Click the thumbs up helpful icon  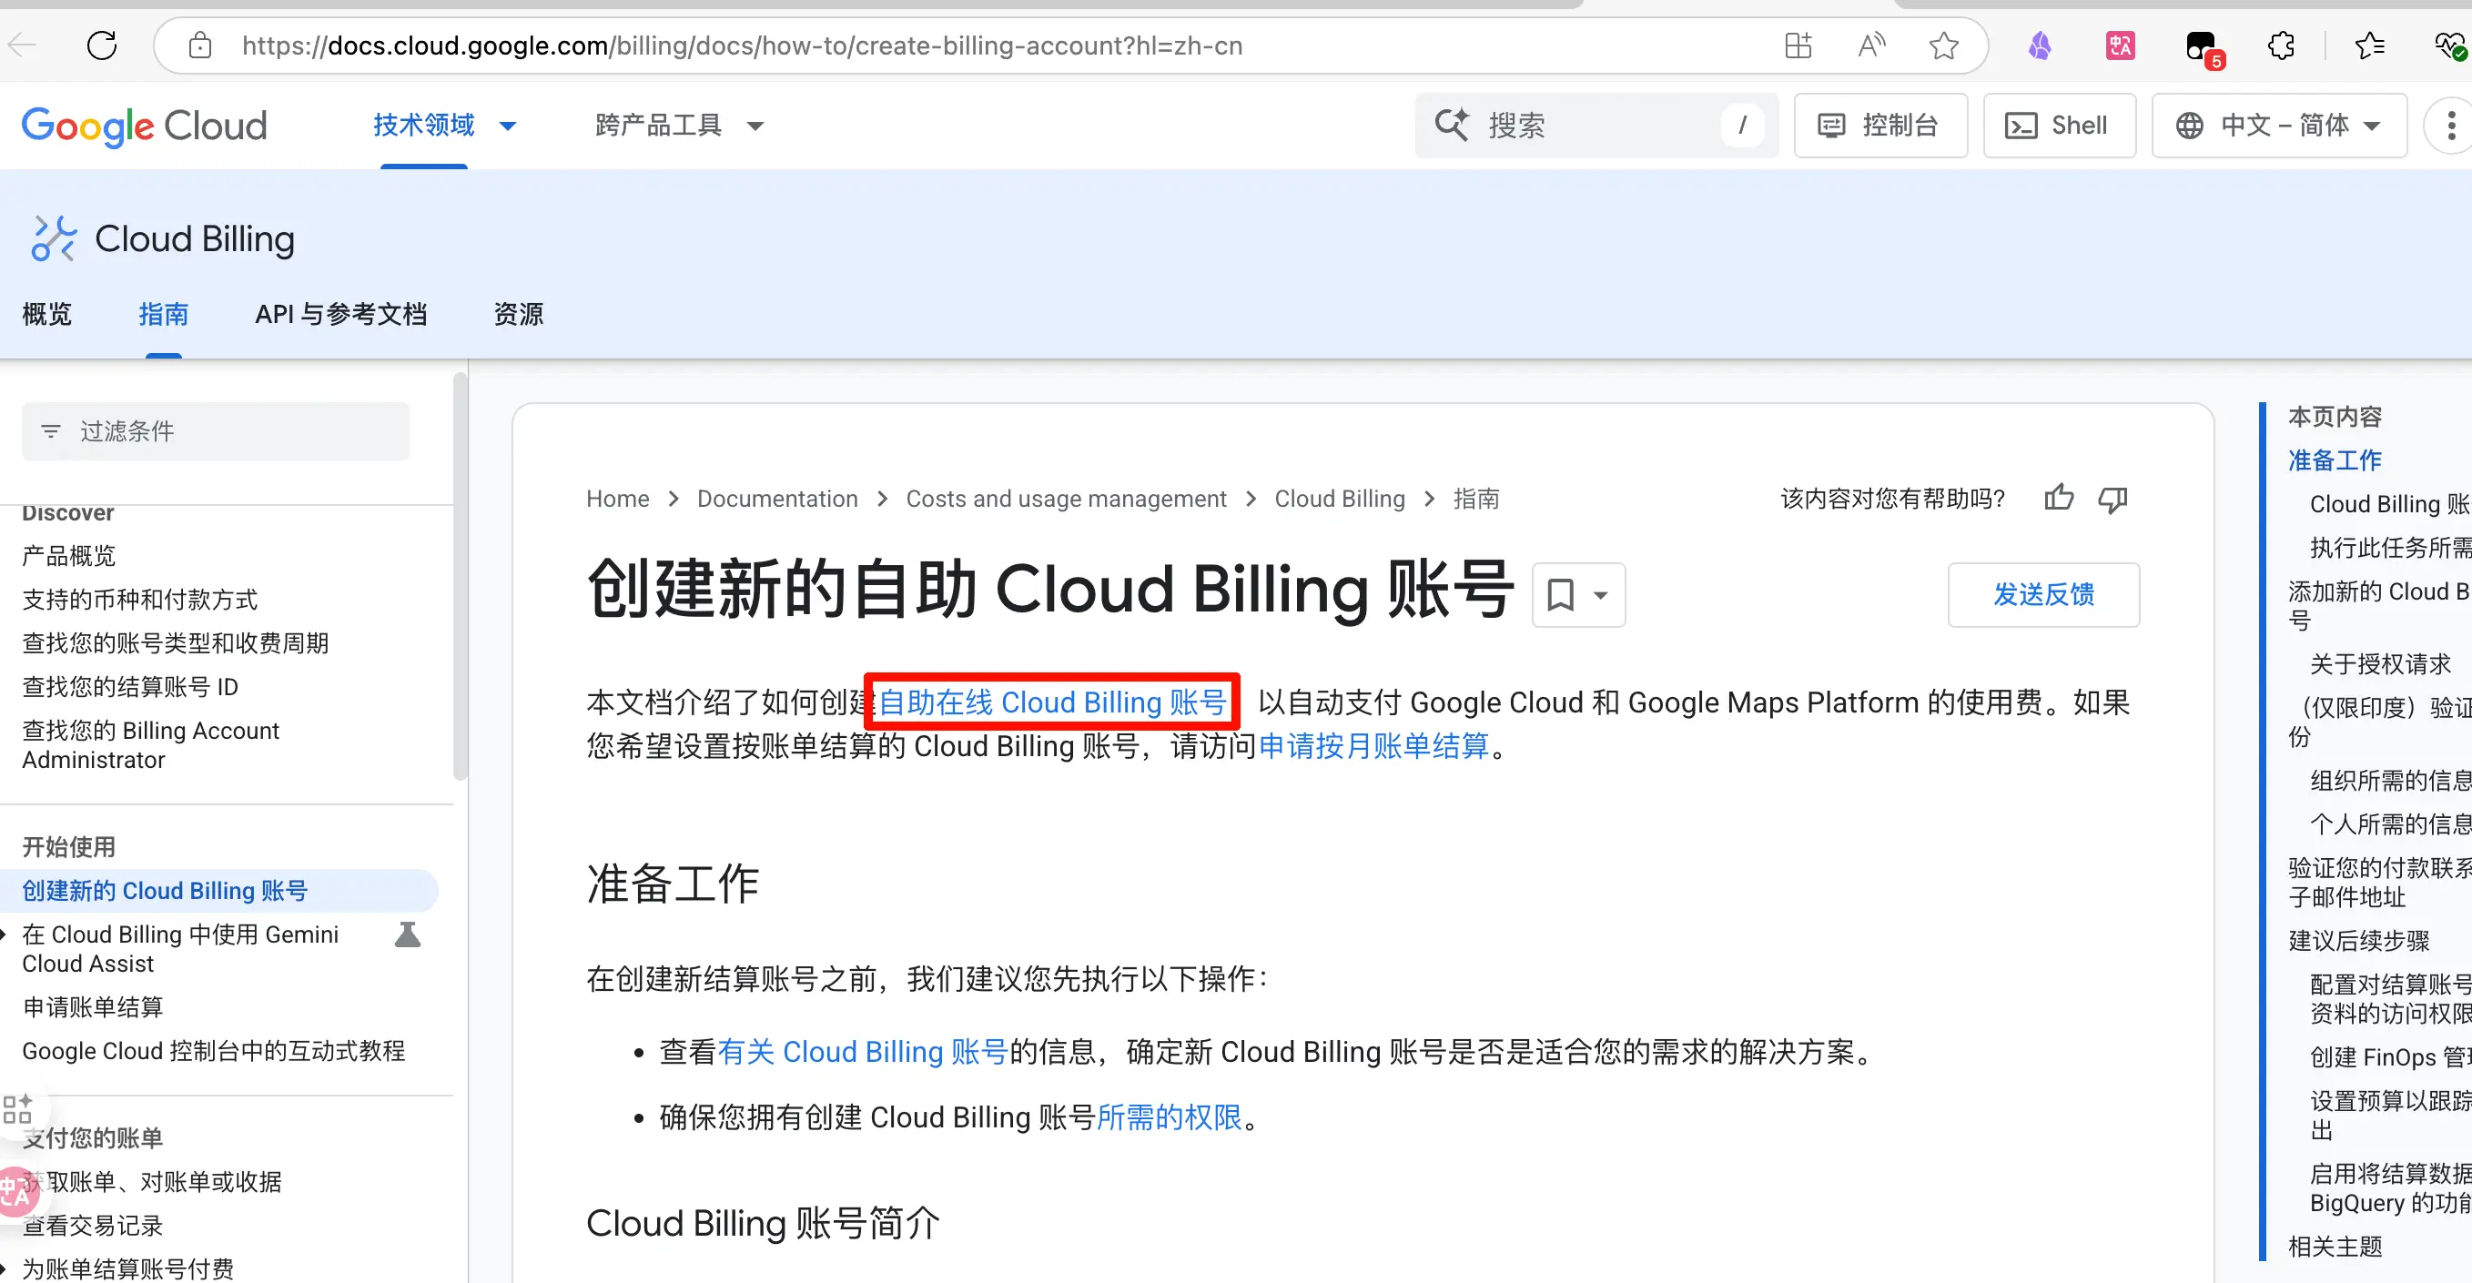(x=2058, y=498)
